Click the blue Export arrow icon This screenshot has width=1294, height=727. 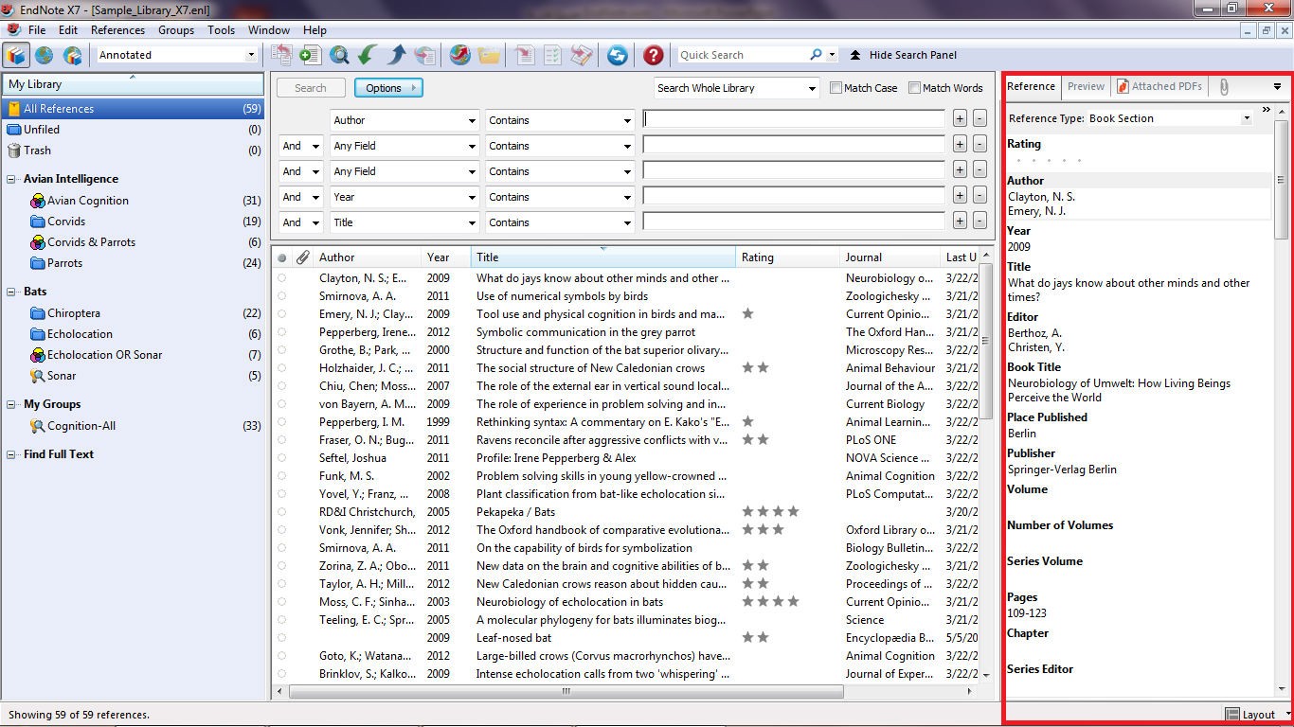click(x=396, y=55)
